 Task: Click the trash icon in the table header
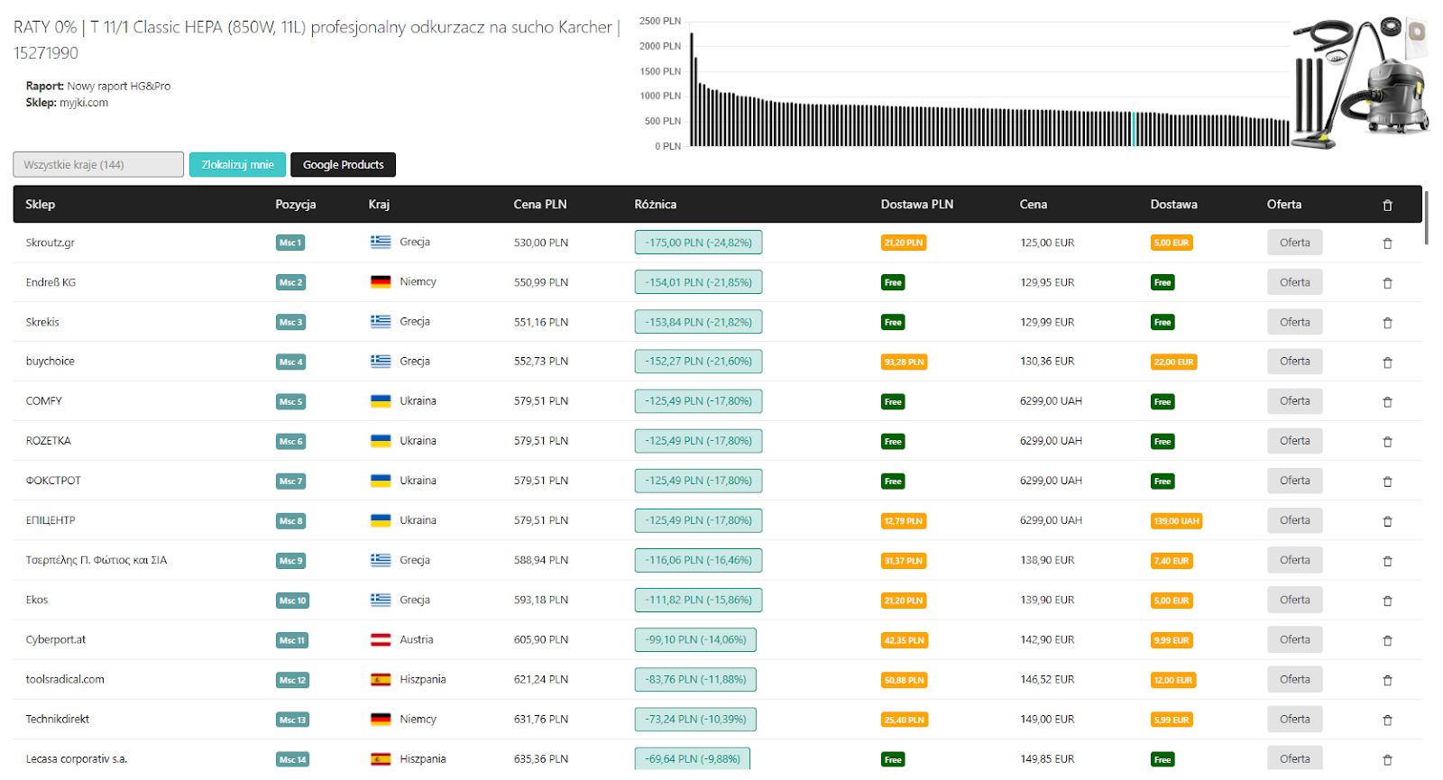pyautogui.click(x=1387, y=206)
